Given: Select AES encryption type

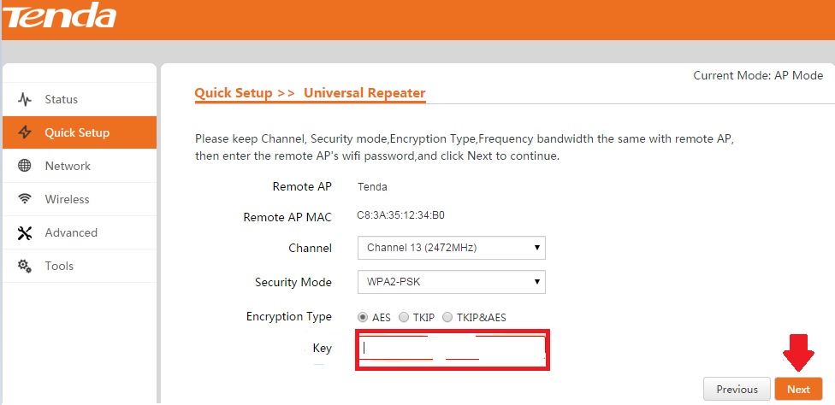Looking at the screenshot, I should pyautogui.click(x=363, y=317).
